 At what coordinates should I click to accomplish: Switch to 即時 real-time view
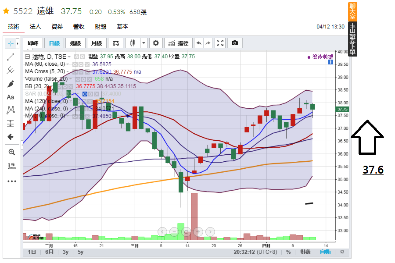tap(33, 43)
